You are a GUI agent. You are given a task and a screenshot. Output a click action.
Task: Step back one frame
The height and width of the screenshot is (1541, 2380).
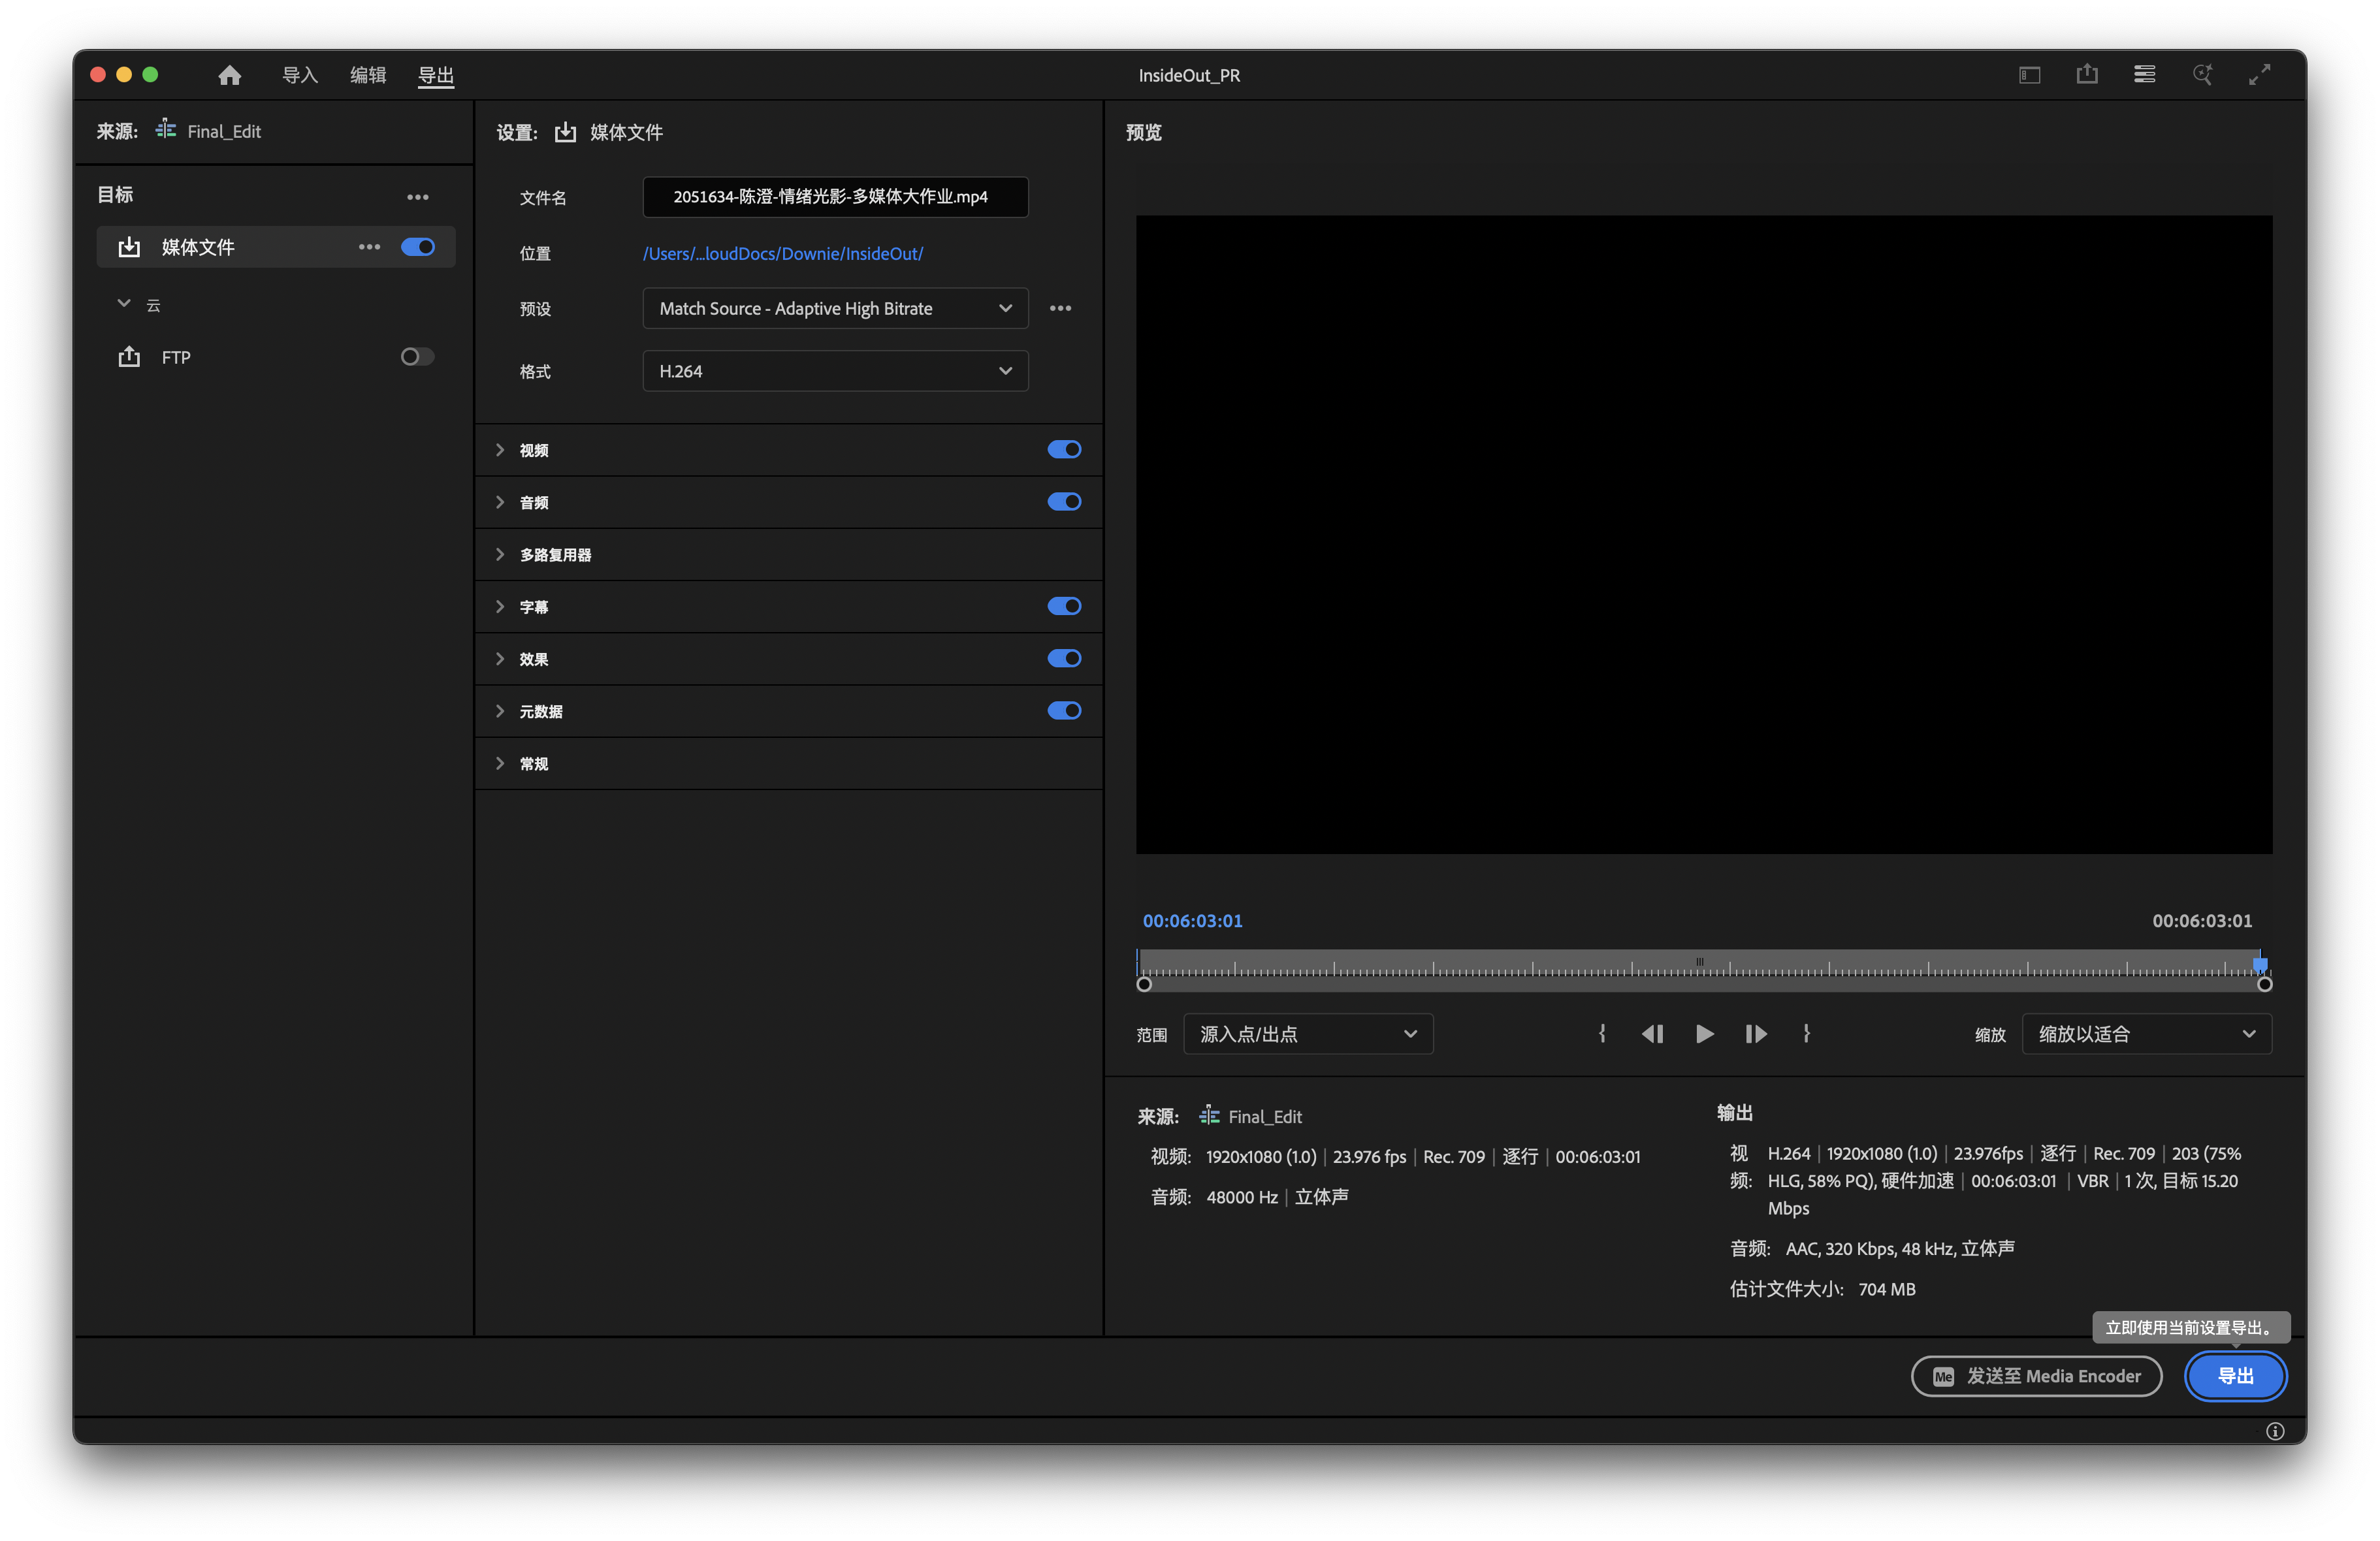pyautogui.click(x=1652, y=1034)
